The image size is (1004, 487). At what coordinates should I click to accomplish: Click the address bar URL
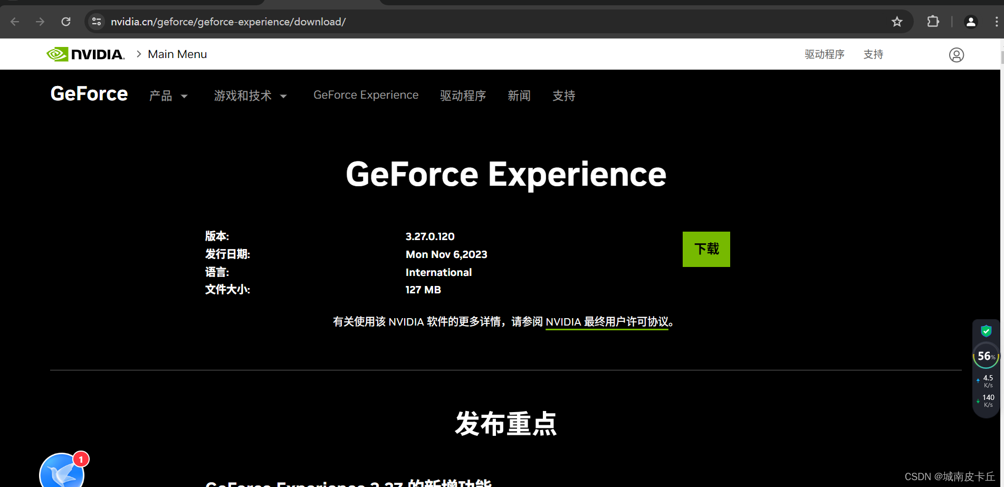[228, 22]
